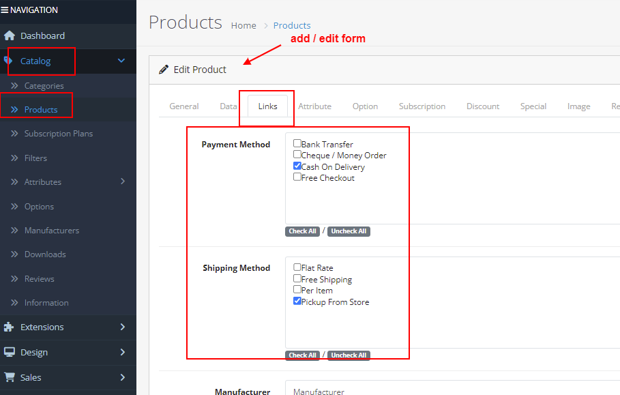The height and width of the screenshot is (395, 620).
Task: Switch to the Attribute tab
Action: pos(314,106)
